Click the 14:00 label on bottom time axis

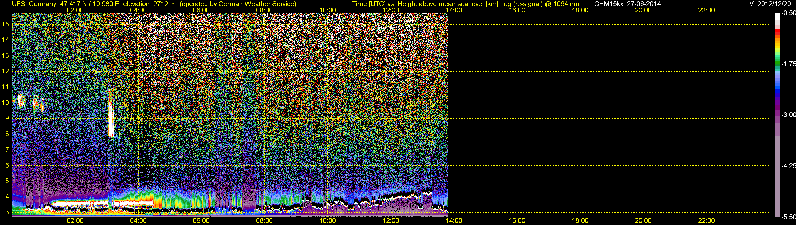[454, 221]
